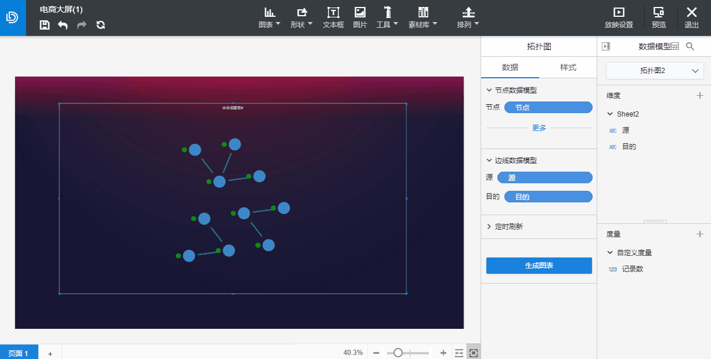Select the 页面 1 page tab
Viewport: 711px width, 359px height.
pyautogui.click(x=19, y=353)
